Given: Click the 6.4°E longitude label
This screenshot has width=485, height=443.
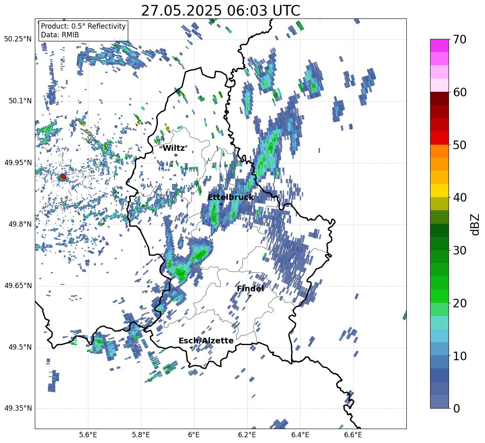Looking at the screenshot, I should point(300,435).
